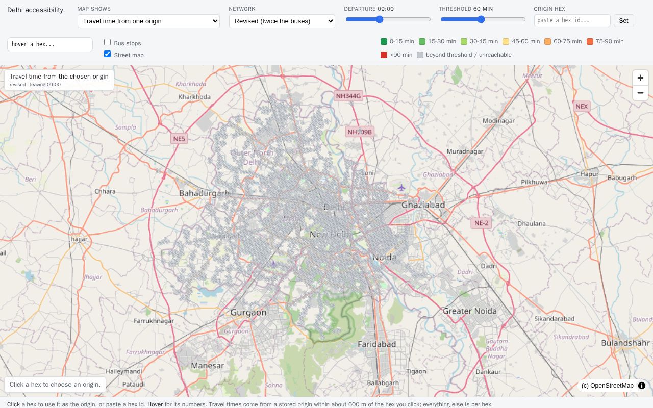The width and height of the screenshot is (653, 408).
Task: Click the Threshold minutes slider
Action: [483, 19]
